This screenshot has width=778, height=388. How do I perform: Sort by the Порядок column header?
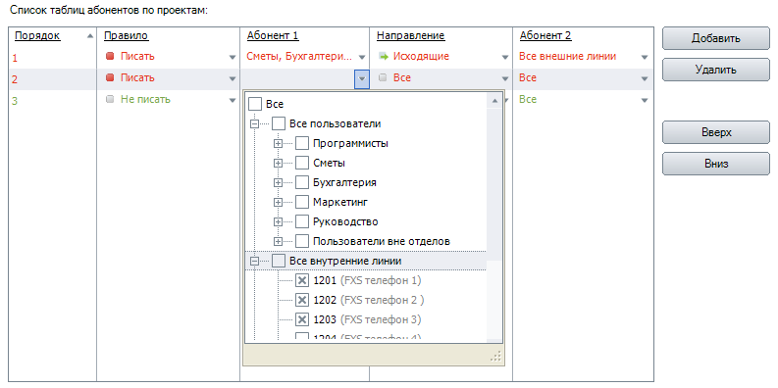click(x=37, y=35)
